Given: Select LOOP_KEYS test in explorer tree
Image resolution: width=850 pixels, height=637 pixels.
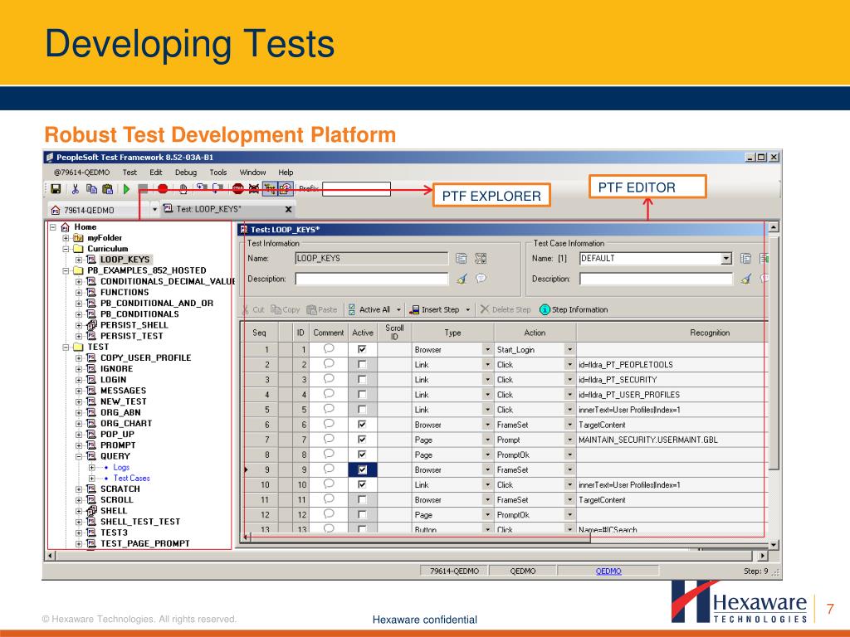Looking at the screenshot, I should pyautogui.click(x=125, y=260).
